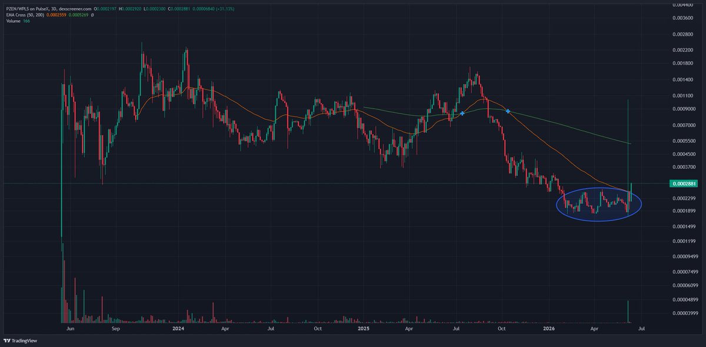Click the Jun label on the time axis

72,329
